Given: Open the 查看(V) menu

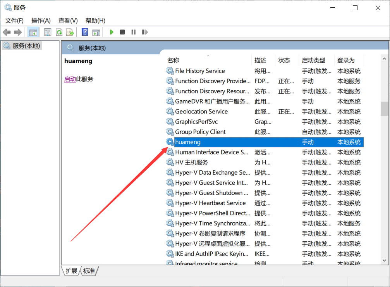Looking at the screenshot, I should (x=68, y=21).
